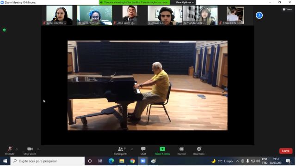The height and width of the screenshot is (167, 296).
Task: Open Google Chrome from taskbar
Action: click(x=132, y=161)
